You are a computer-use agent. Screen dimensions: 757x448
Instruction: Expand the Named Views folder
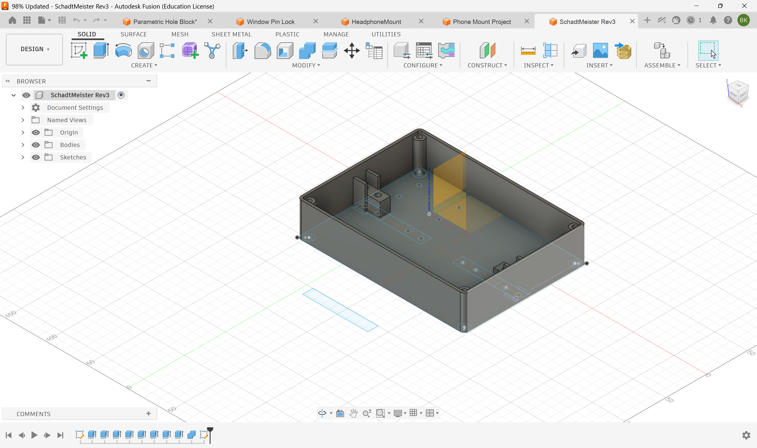[23, 120]
